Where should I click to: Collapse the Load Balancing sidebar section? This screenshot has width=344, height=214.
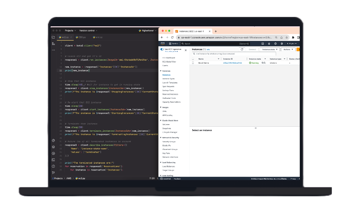click(x=161, y=163)
